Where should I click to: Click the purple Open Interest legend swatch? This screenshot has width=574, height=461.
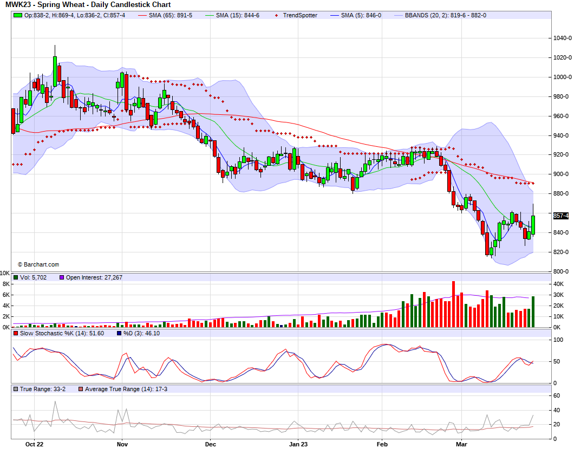click(62, 277)
